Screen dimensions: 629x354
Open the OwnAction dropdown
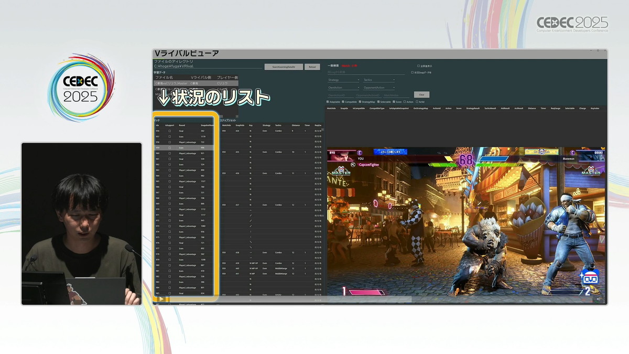coord(344,88)
